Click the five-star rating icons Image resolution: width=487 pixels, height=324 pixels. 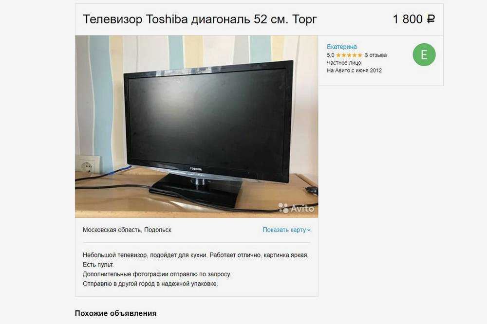tap(349, 55)
